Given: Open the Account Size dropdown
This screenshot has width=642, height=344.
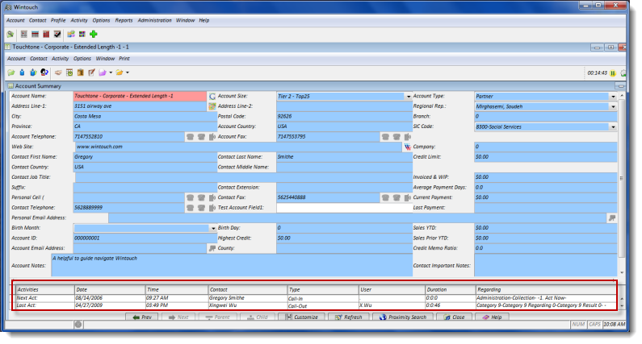Looking at the screenshot, I should (x=408, y=97).
